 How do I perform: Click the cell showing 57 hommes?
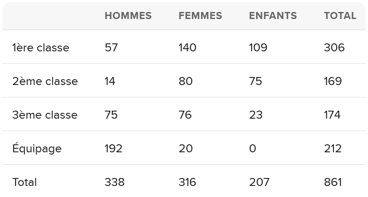(x=111, y=48)
